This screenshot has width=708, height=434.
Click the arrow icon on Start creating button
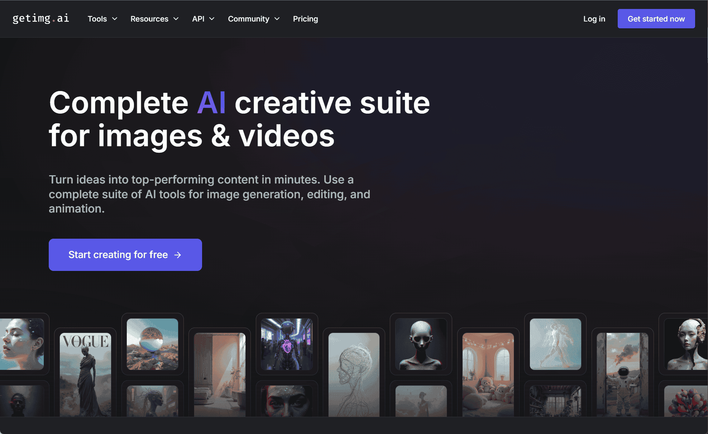pyautogui.click(x=178, y=255)
